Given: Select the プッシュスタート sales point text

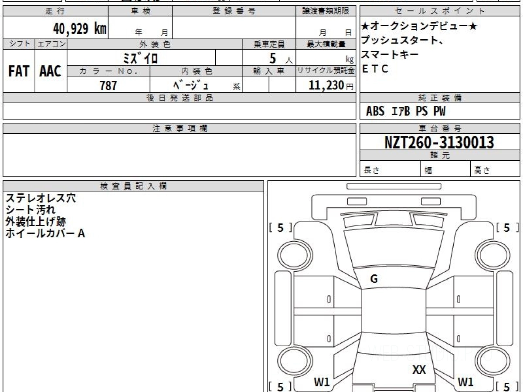Looking at the screenshot, I should coord(402,41).
